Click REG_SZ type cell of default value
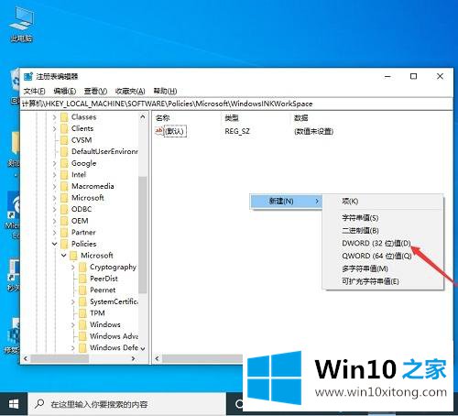458x416 pixels. coord(237,131)
